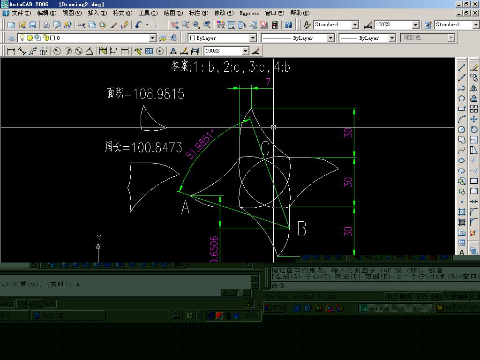Select the Array tool

click(x=474, y=109)
